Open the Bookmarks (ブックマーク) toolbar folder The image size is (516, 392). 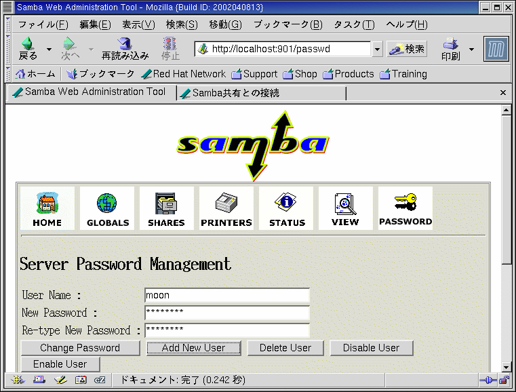pyautogui.click(x=100, y=74)
